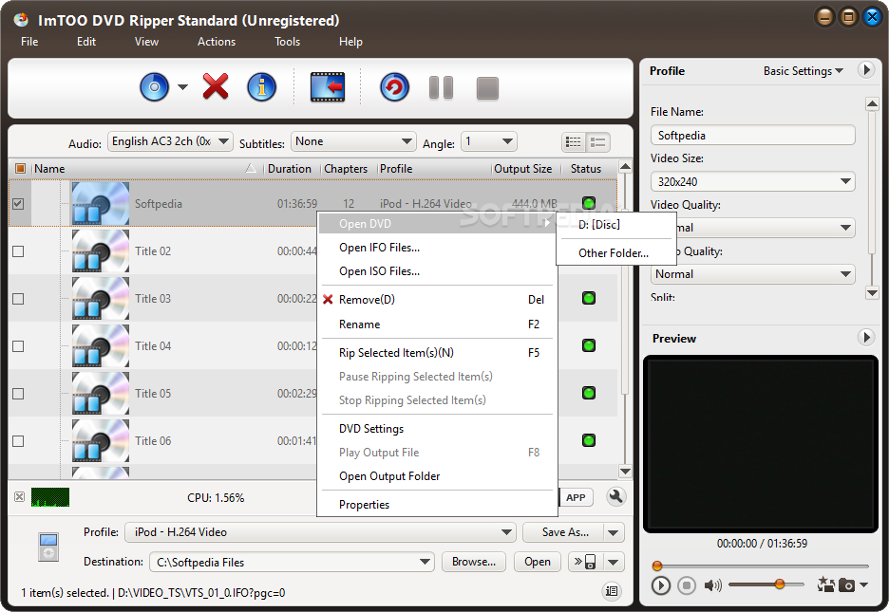The width and height of the screenshot is (889, 612).
Task: Click the effects icon beside camera
Action: tap(825, 584)
